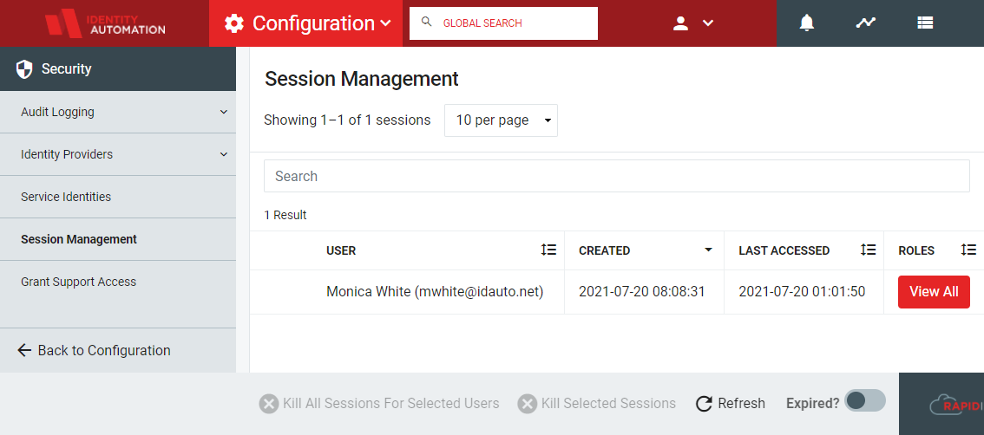The height and width of the screenshot is (435, 984).
Task: Click the CREATED column header
Action: pos(604,250)
